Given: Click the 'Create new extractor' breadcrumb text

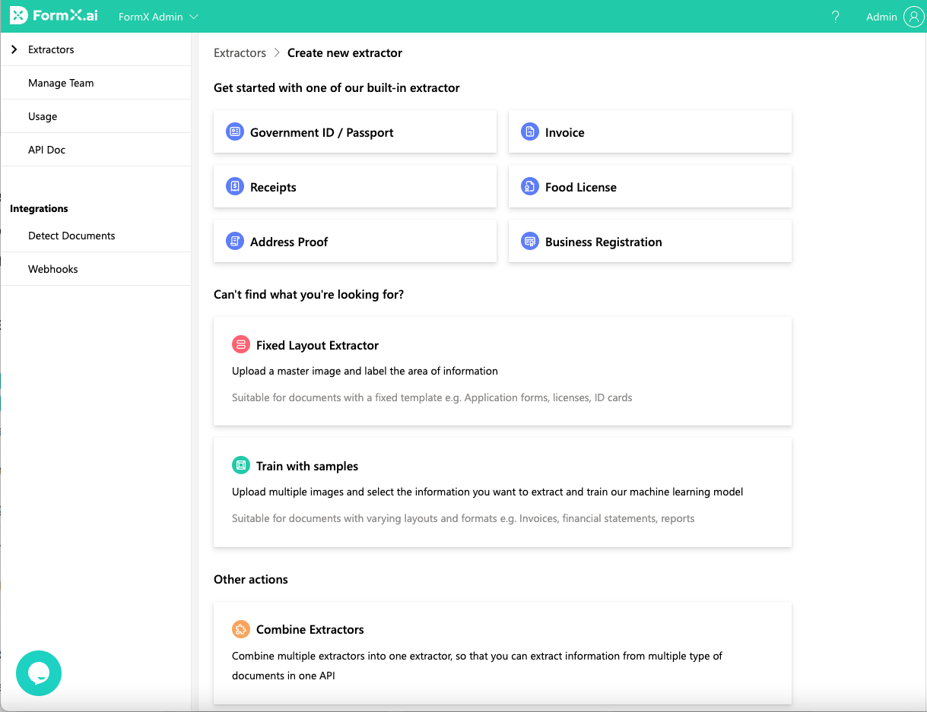Looking at the screenshot, I should click(344, 53).
